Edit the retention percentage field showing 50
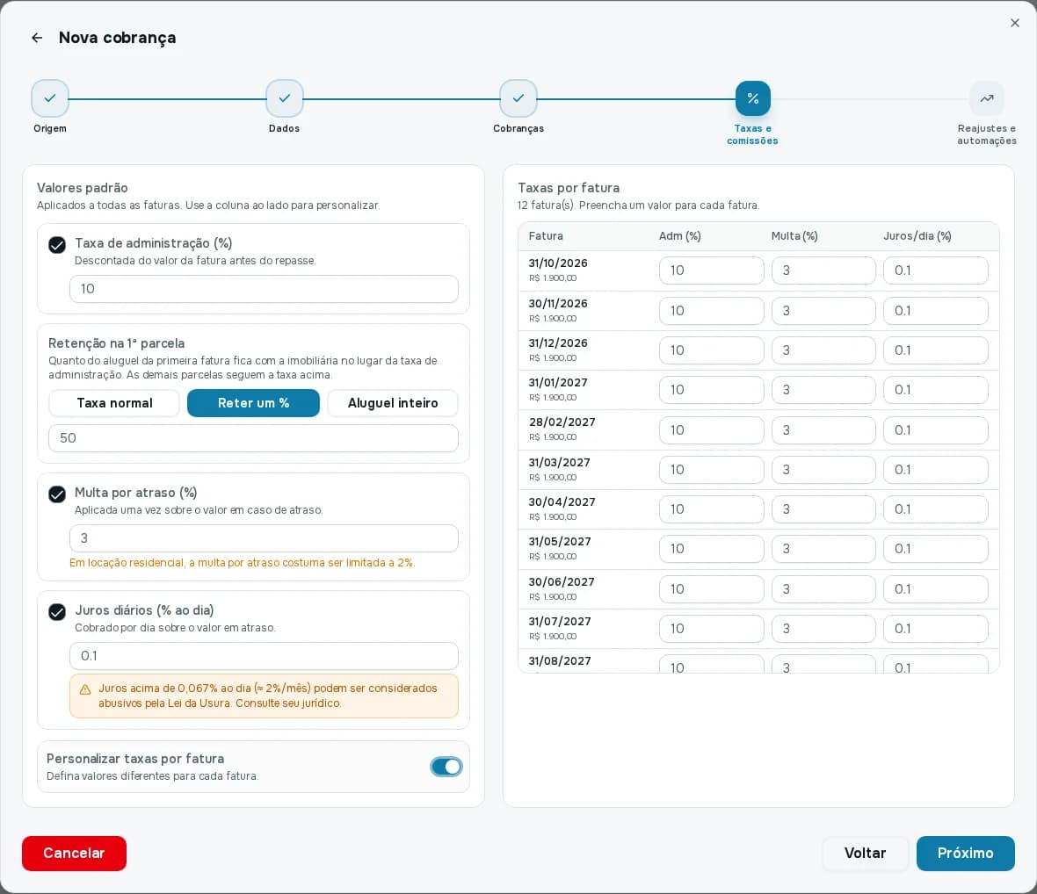 tap(253, 438)
